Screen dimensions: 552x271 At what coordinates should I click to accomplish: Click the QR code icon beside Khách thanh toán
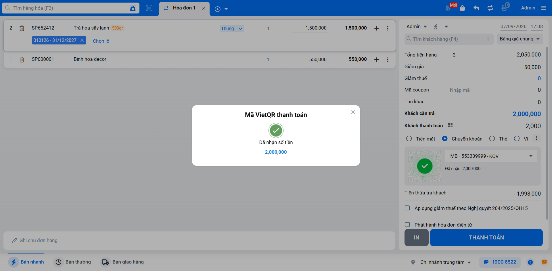[x=450, y=125]
